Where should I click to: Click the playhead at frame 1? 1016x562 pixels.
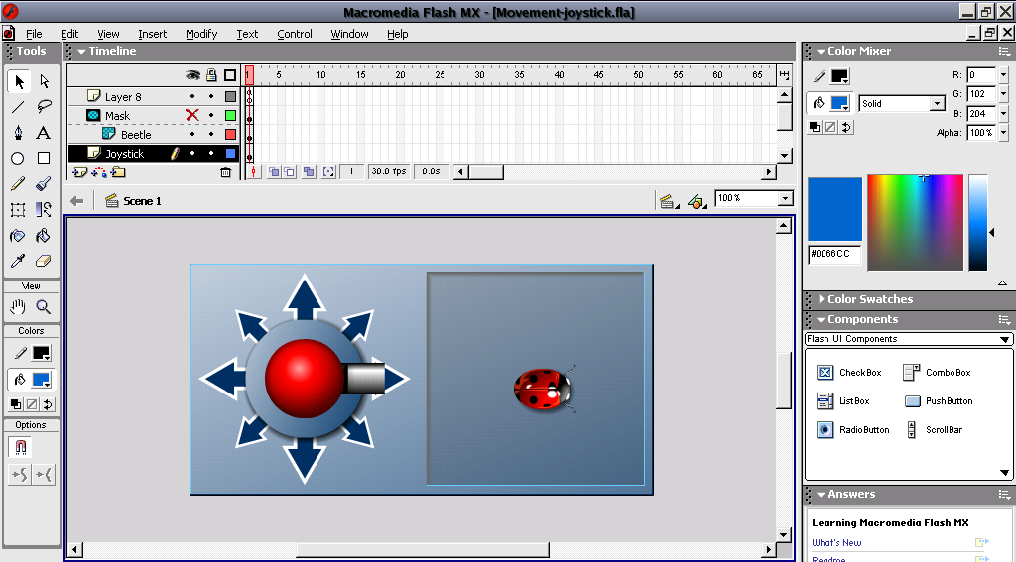(249, 75)
